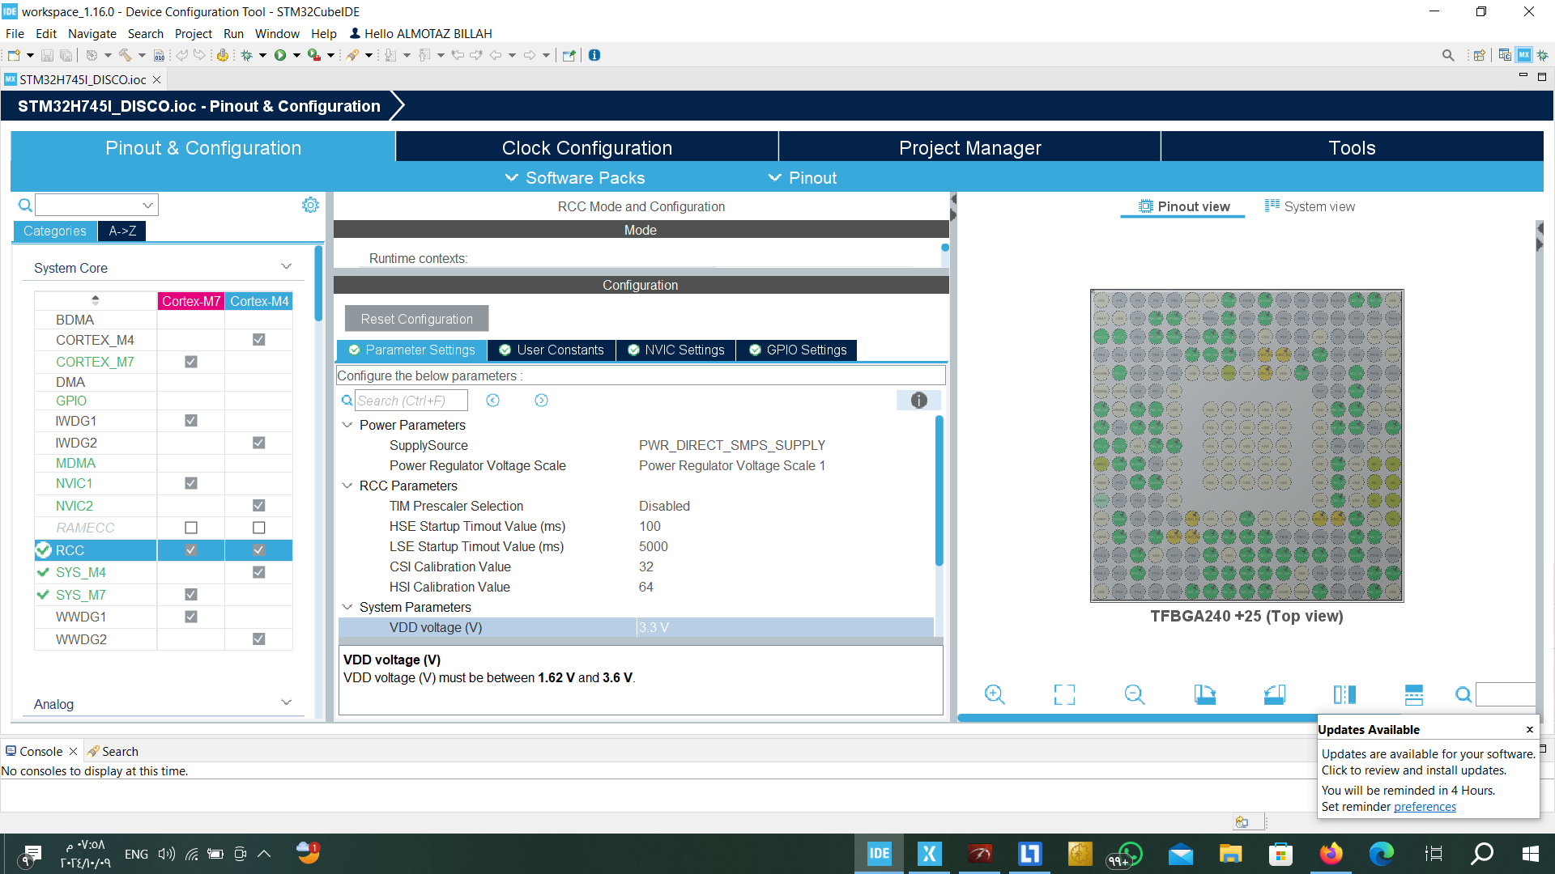Zoom in on the chip pinout view

tap(995, 694)
